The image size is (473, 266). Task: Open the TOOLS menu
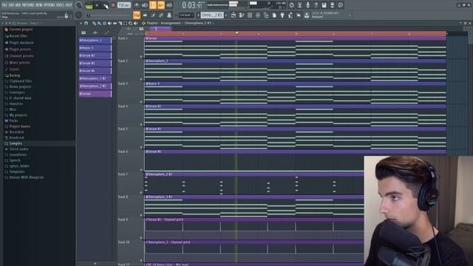click(61, 5)
